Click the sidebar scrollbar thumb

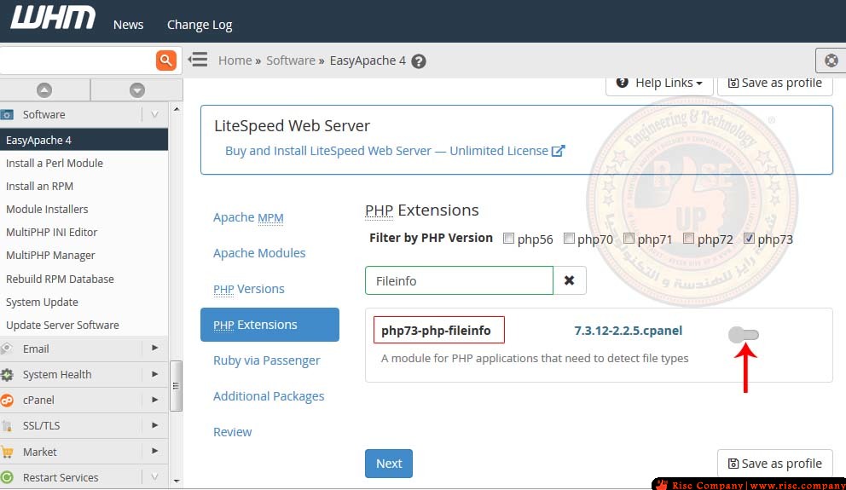pyautogui.click(x=176, y=386)
